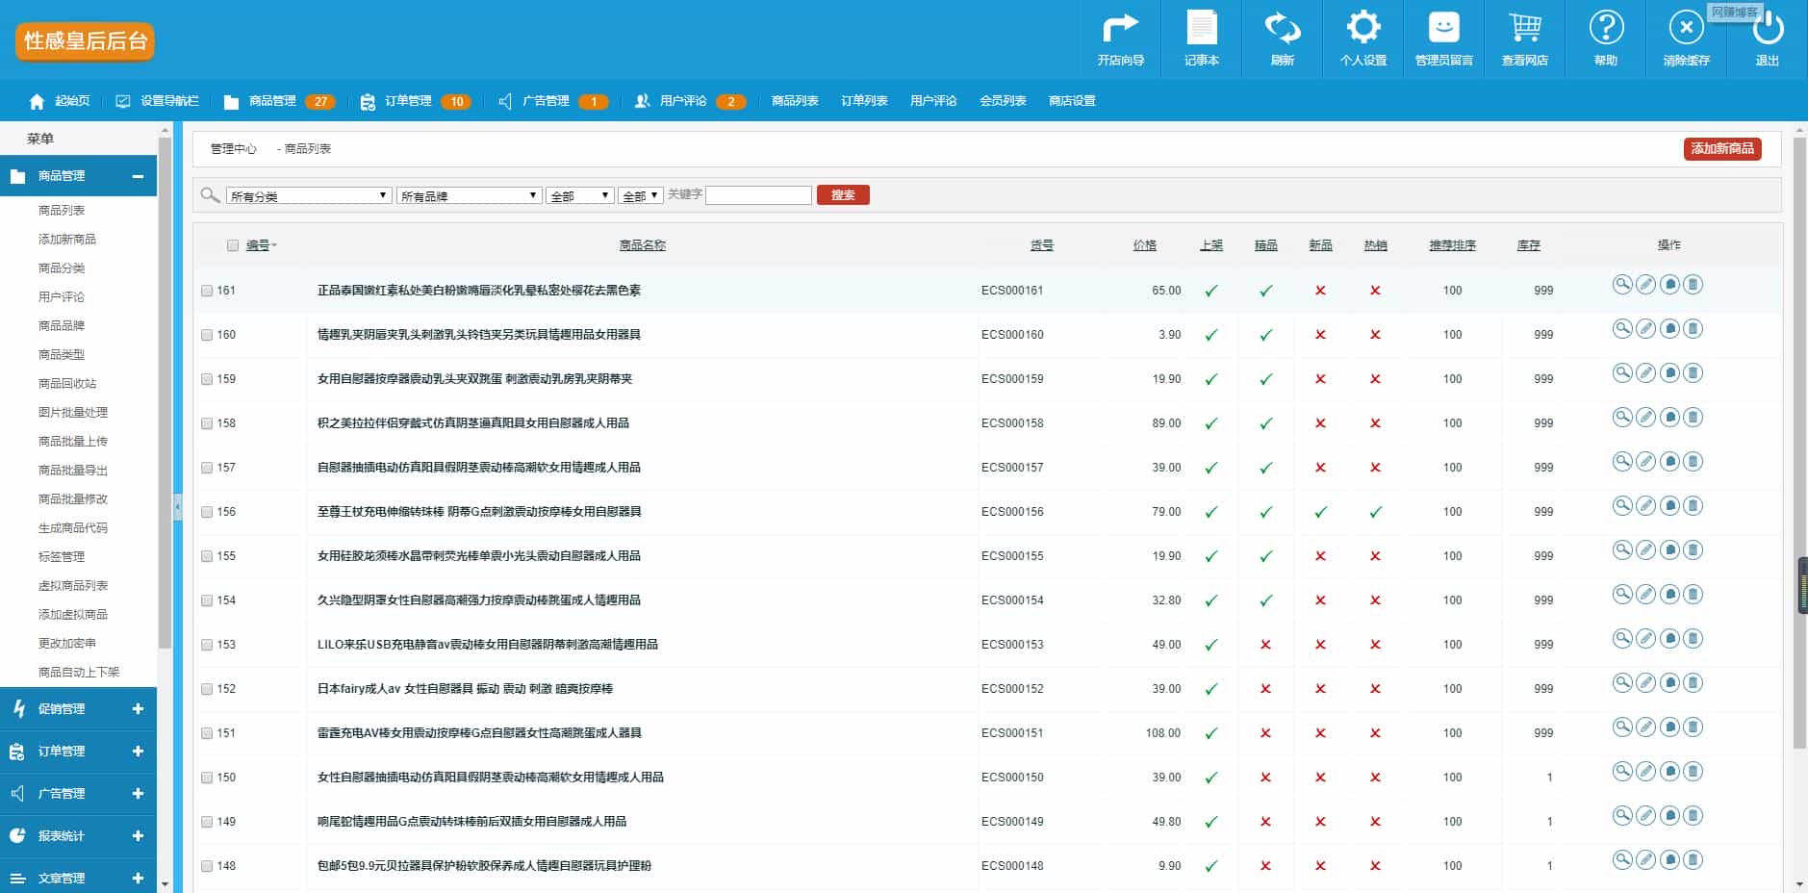Viewport: 1808px width, 893px height.
Task: Select 商品分类 in the sidebar menu
Action: pos(62,268)
